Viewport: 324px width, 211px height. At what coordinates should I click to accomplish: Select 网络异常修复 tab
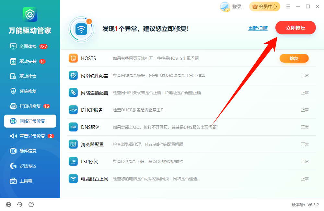click(x=30, y=121)
